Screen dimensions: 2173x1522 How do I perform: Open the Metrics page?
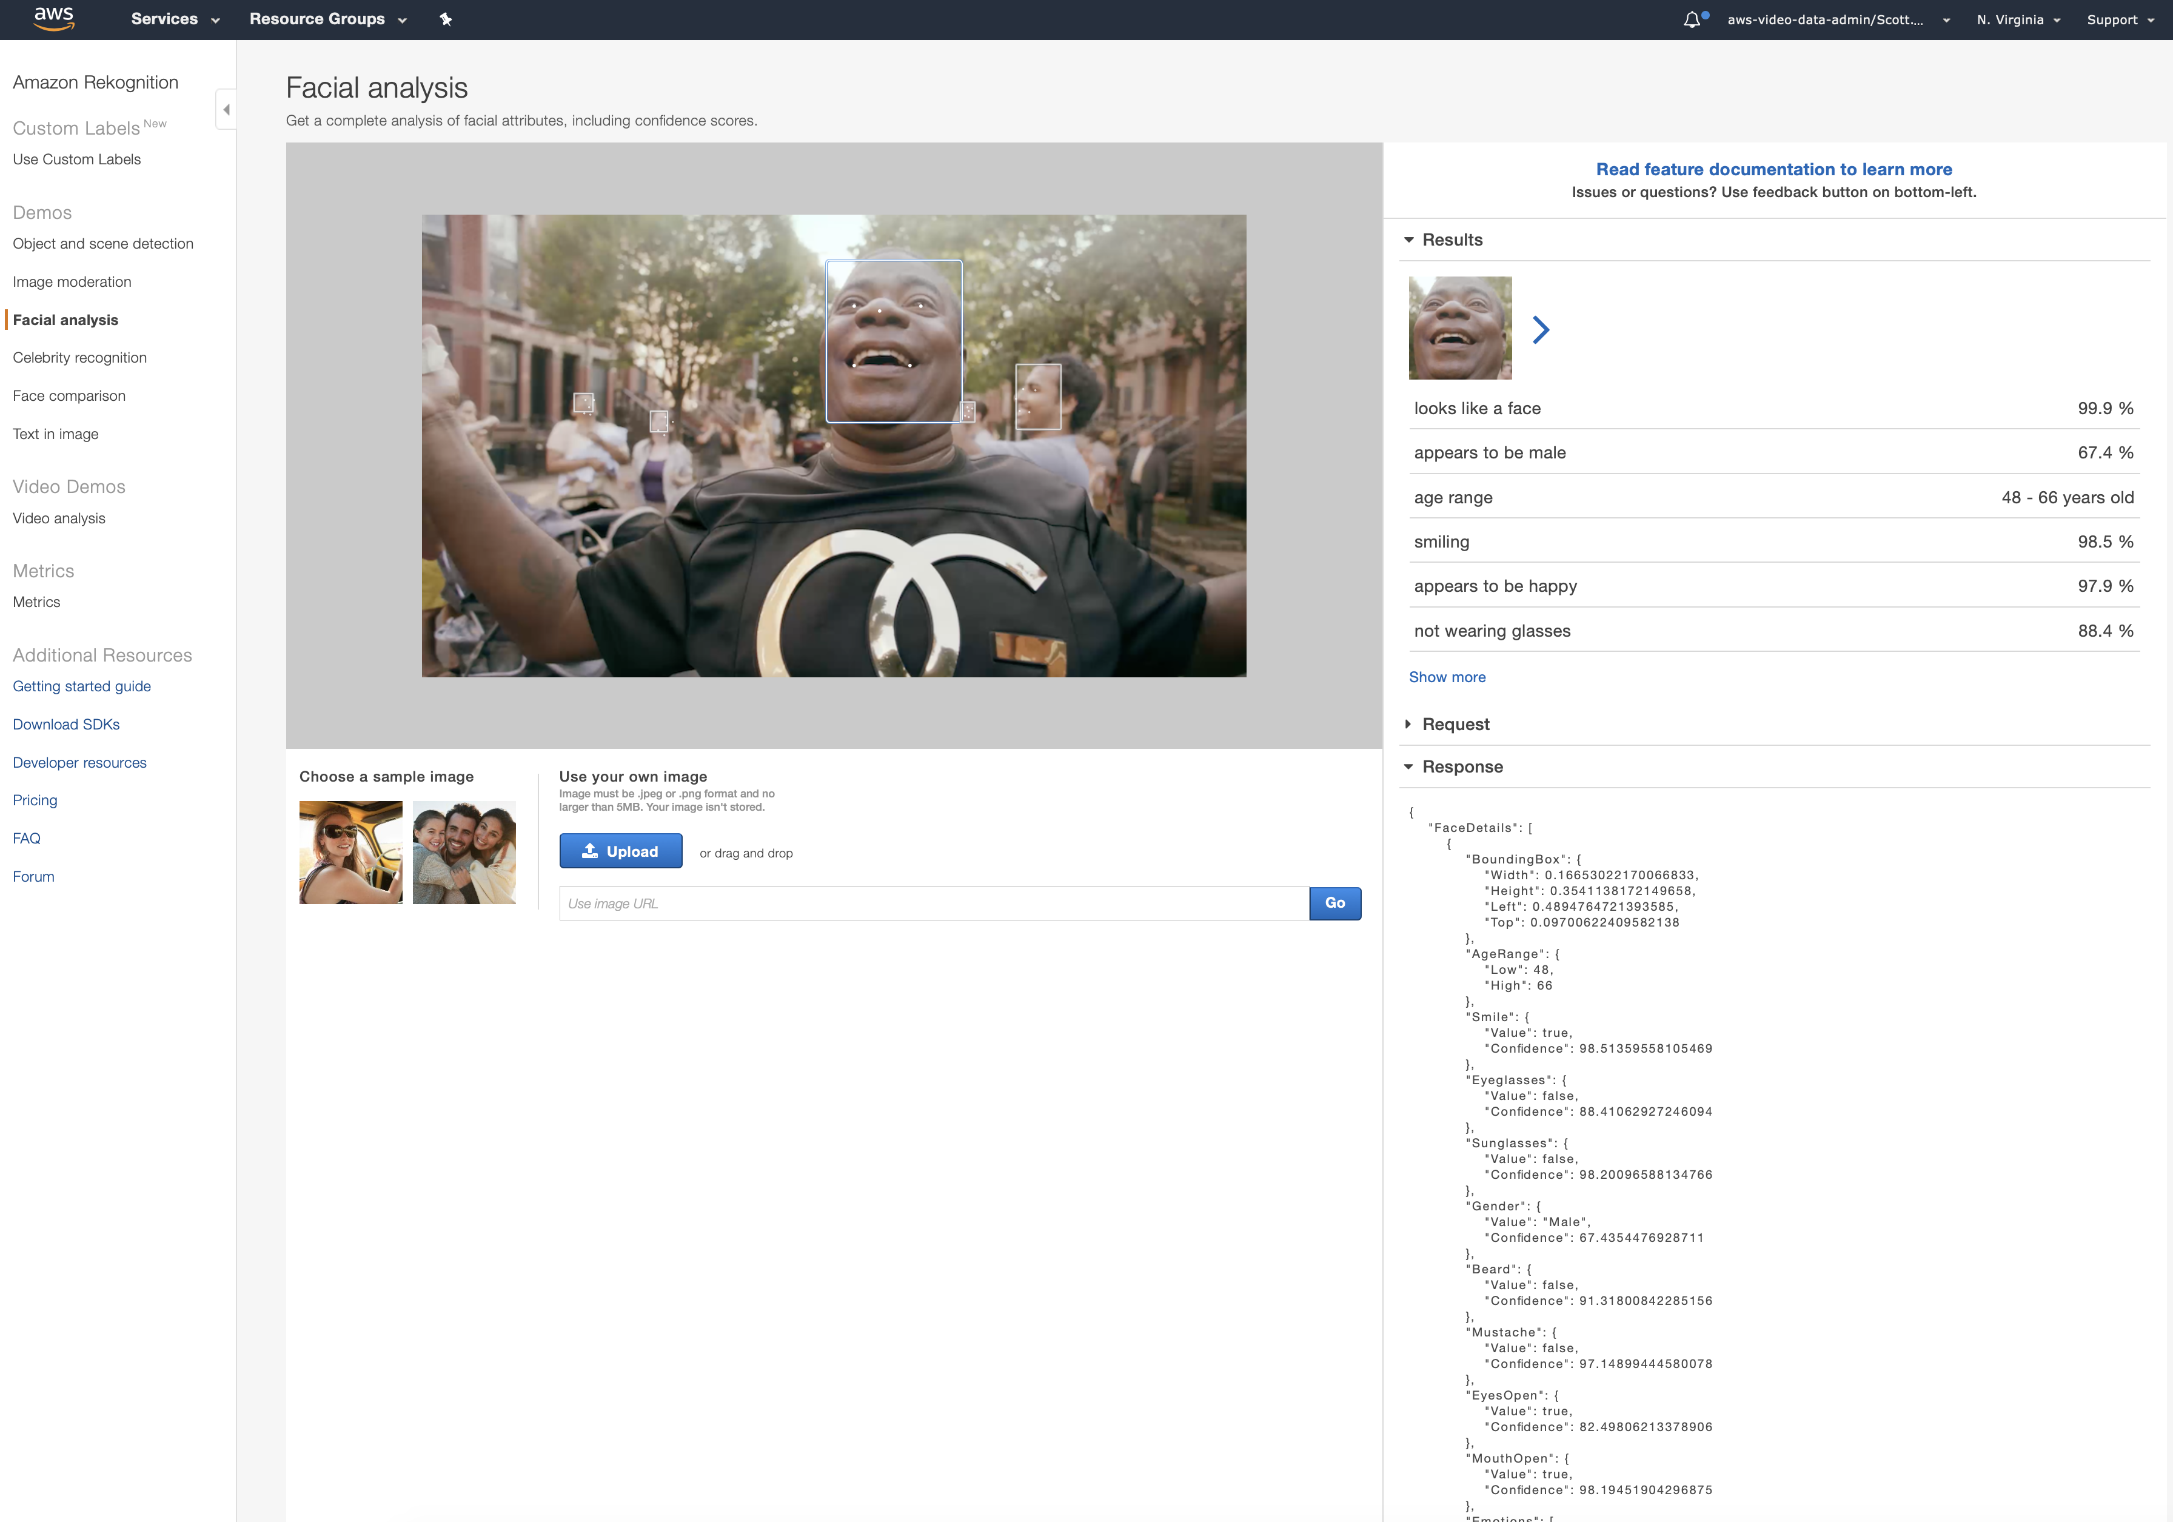tap(36, 602)
